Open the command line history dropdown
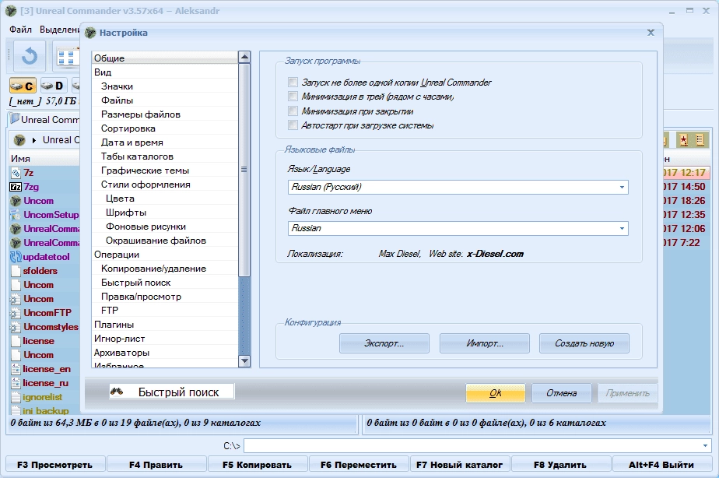 pyautogui.click(x=705, y=445)
